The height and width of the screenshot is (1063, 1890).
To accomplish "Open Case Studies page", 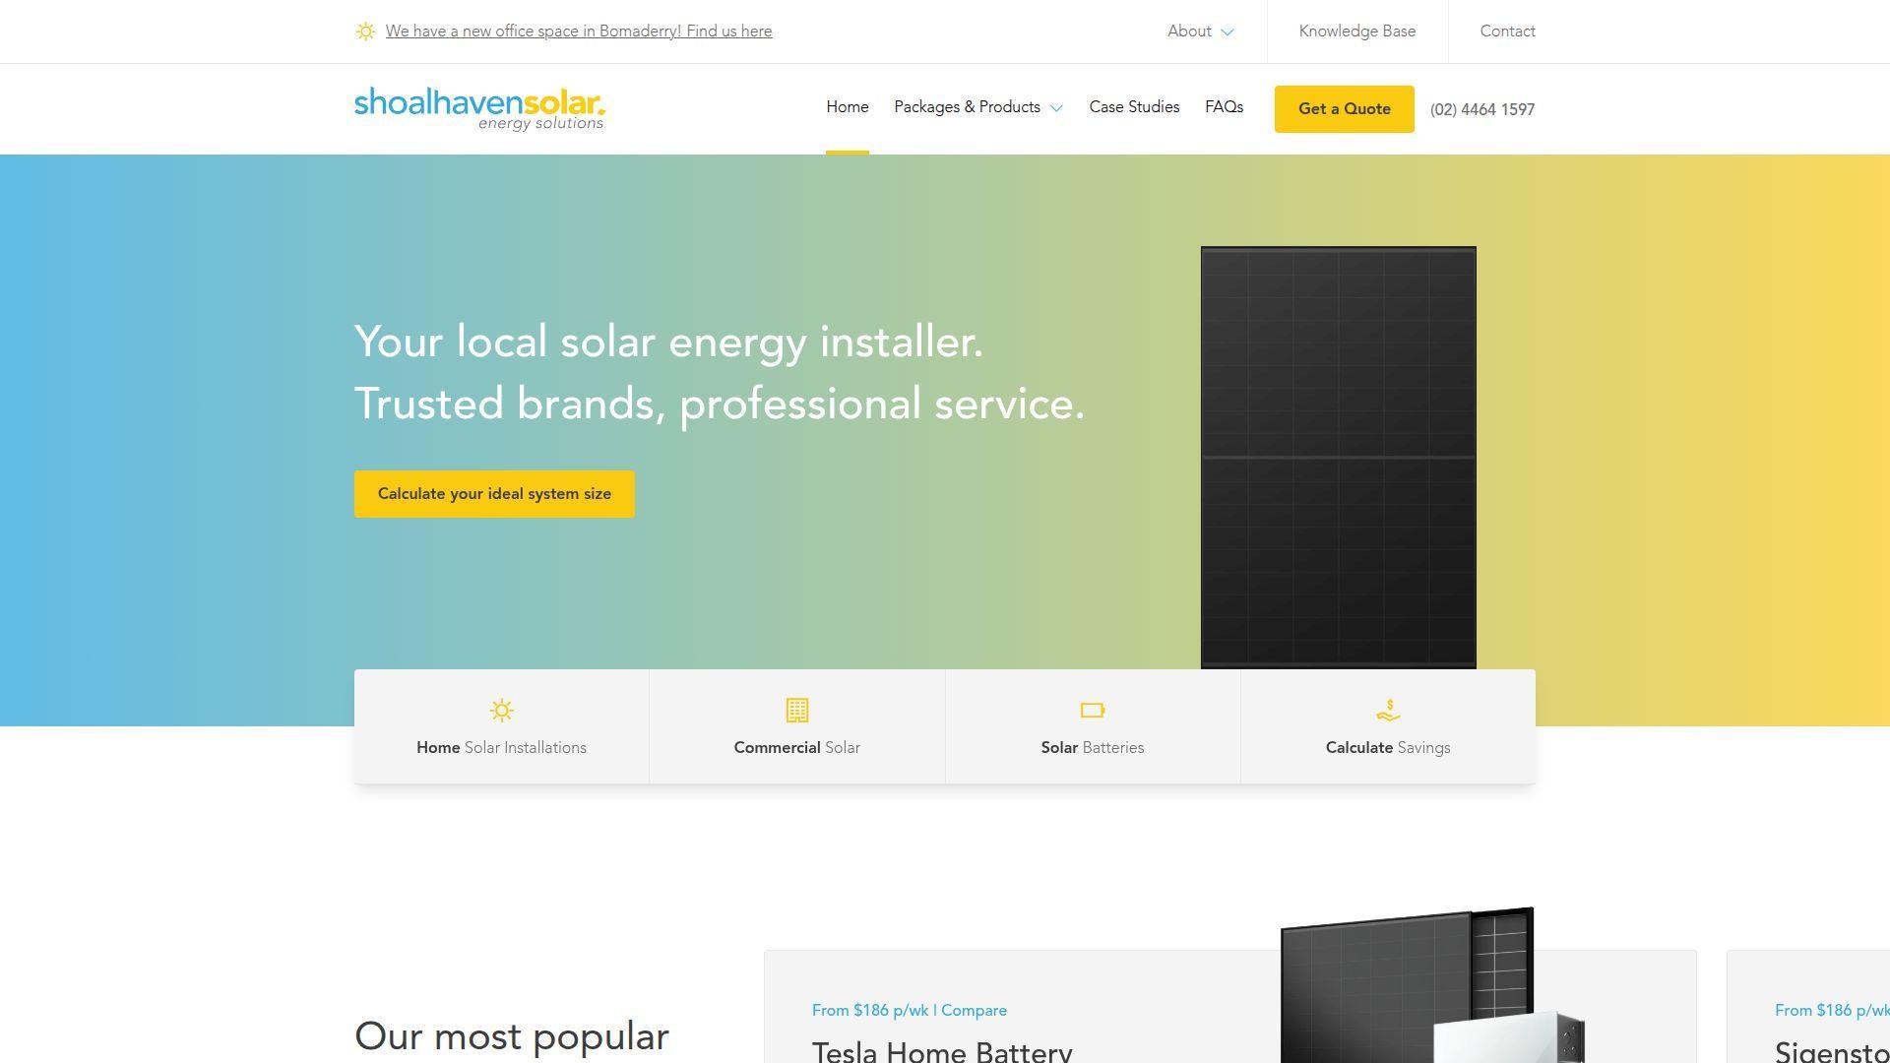I will pyautogui.click(x=1134, y=107).
